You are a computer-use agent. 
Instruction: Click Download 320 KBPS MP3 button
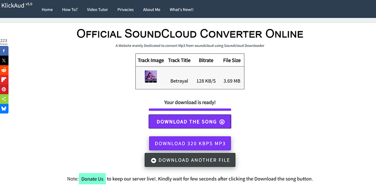tap(190, 143)
